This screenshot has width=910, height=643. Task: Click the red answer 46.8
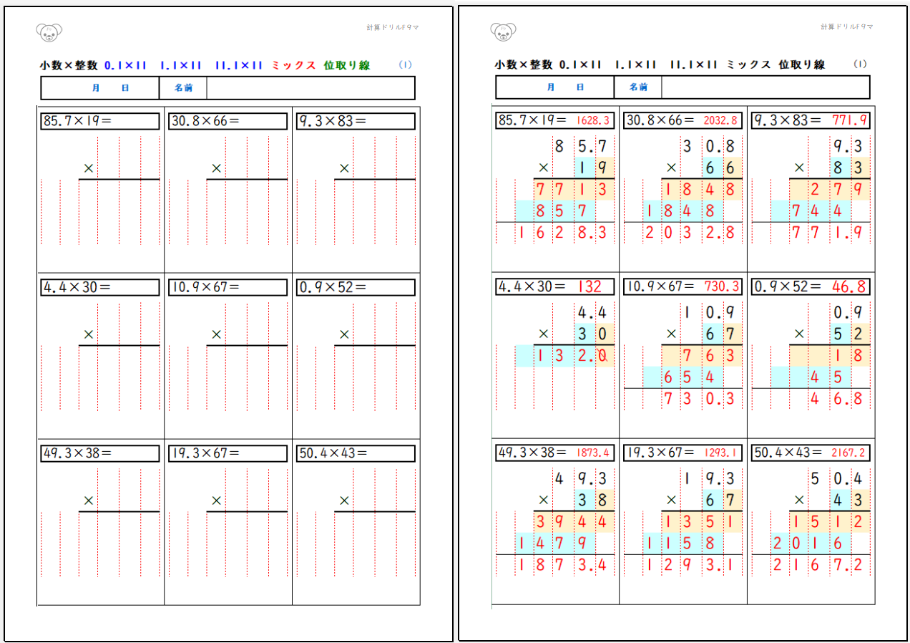(x=849, y=287)
